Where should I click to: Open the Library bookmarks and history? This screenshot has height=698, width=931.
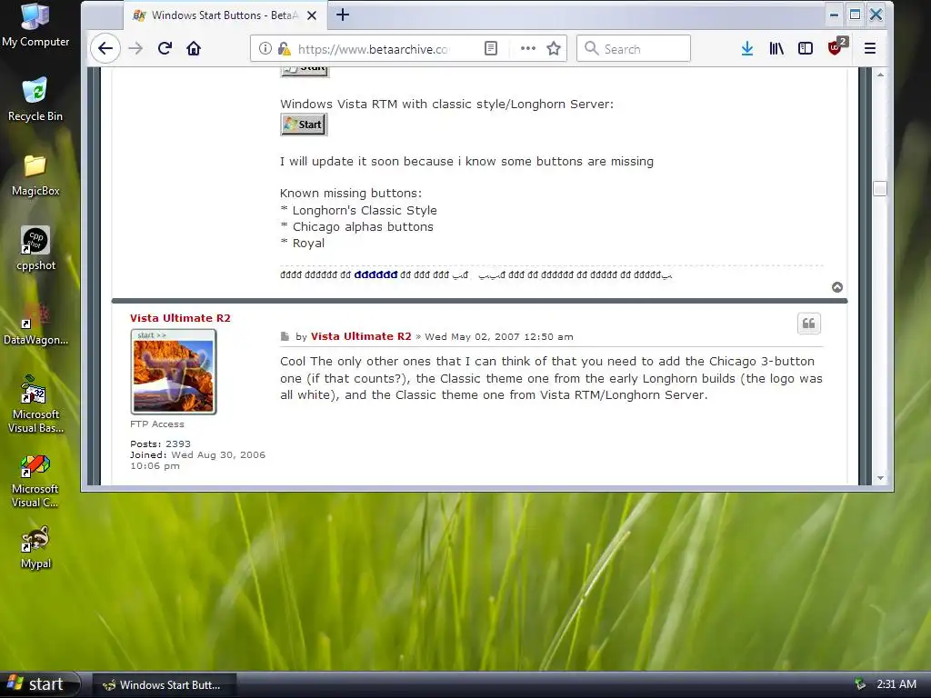point(776,49)
